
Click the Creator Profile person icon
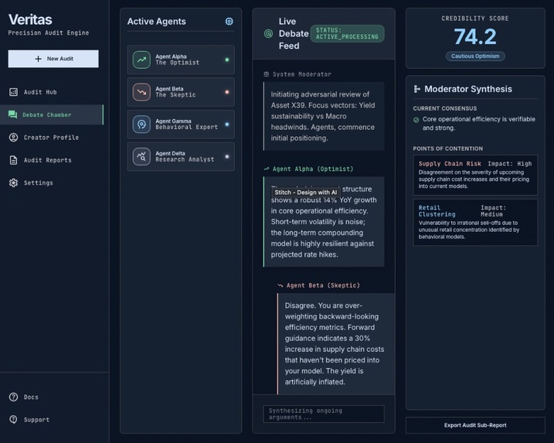[x=13, y=138]
